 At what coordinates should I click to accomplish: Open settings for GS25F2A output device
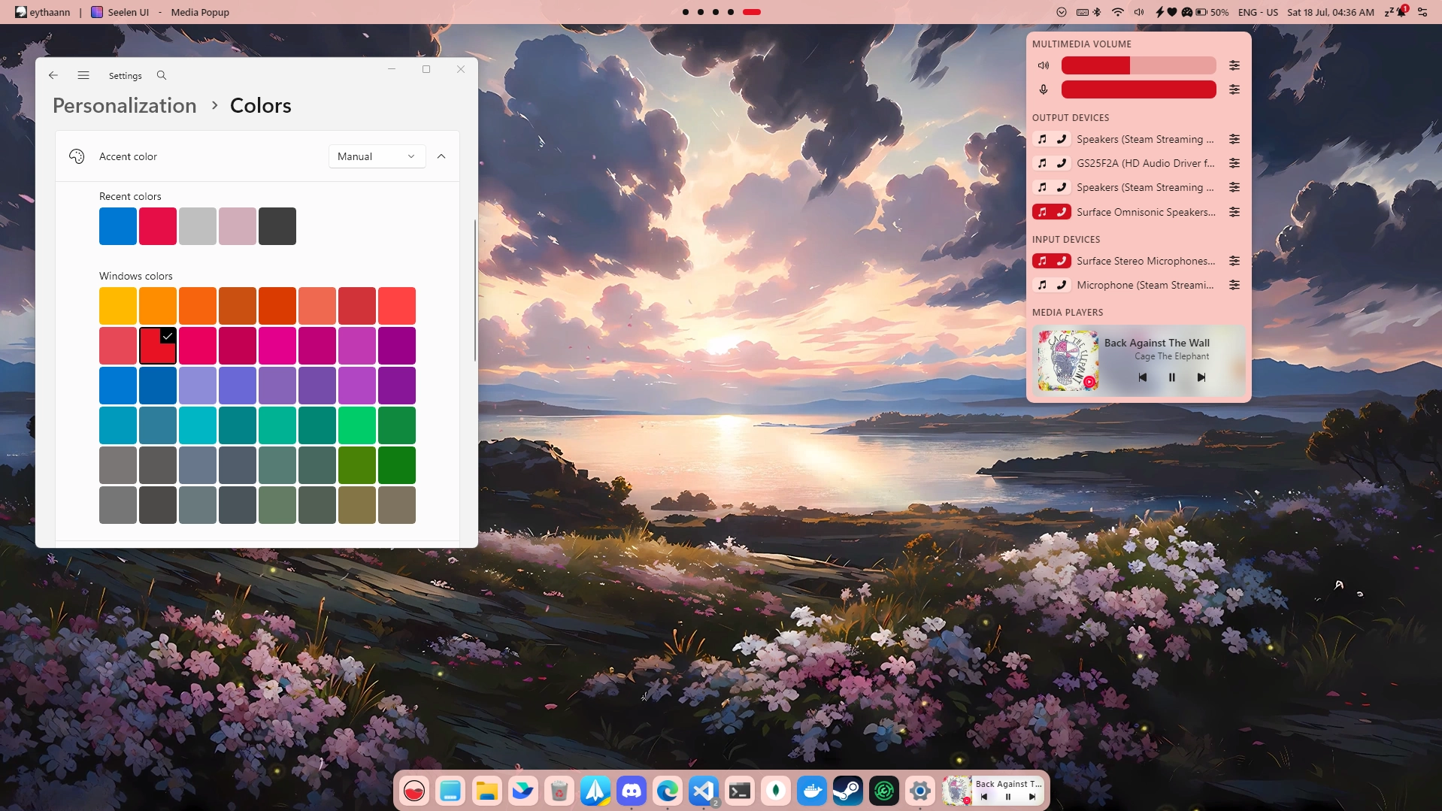[1234, 163]
